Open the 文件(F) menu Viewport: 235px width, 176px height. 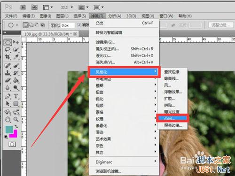click(11, 16)
